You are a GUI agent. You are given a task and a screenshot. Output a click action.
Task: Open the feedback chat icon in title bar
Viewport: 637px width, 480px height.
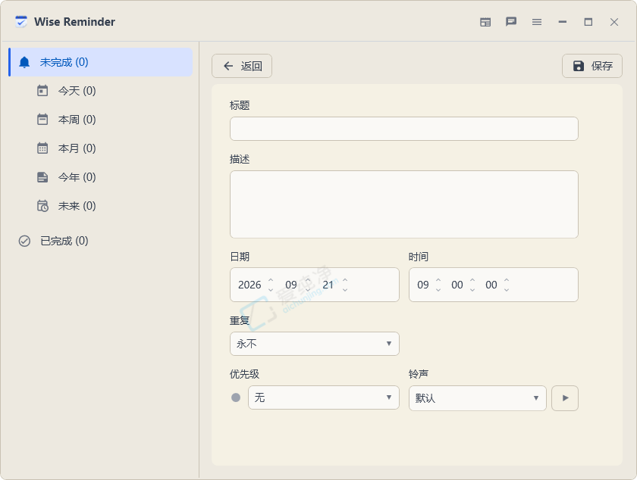pos(511,21)
